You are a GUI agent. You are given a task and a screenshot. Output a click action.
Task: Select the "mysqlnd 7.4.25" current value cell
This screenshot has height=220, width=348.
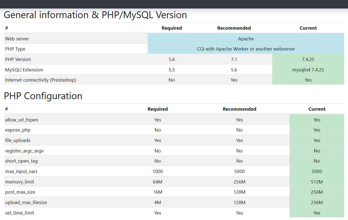[x=308, y=70]
